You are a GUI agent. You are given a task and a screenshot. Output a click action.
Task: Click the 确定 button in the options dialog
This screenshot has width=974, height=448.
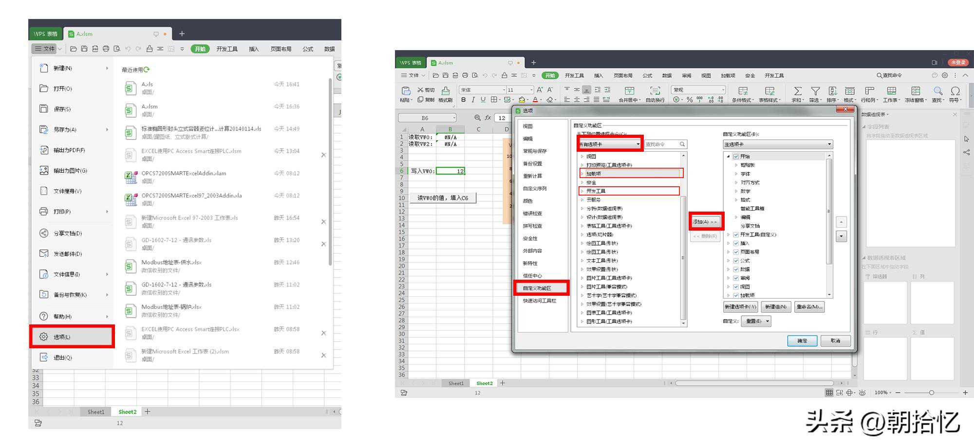802,340
